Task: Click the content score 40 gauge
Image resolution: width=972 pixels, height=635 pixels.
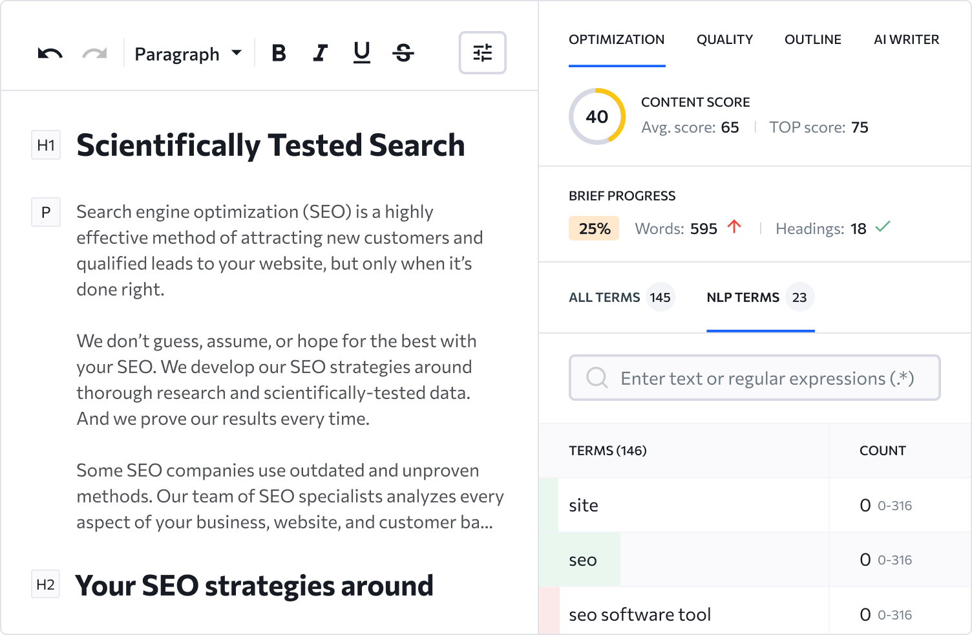Action: (x=597, y=116)
